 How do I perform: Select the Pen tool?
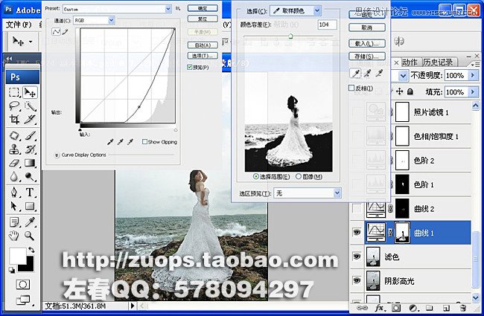(x=14, y=193)
